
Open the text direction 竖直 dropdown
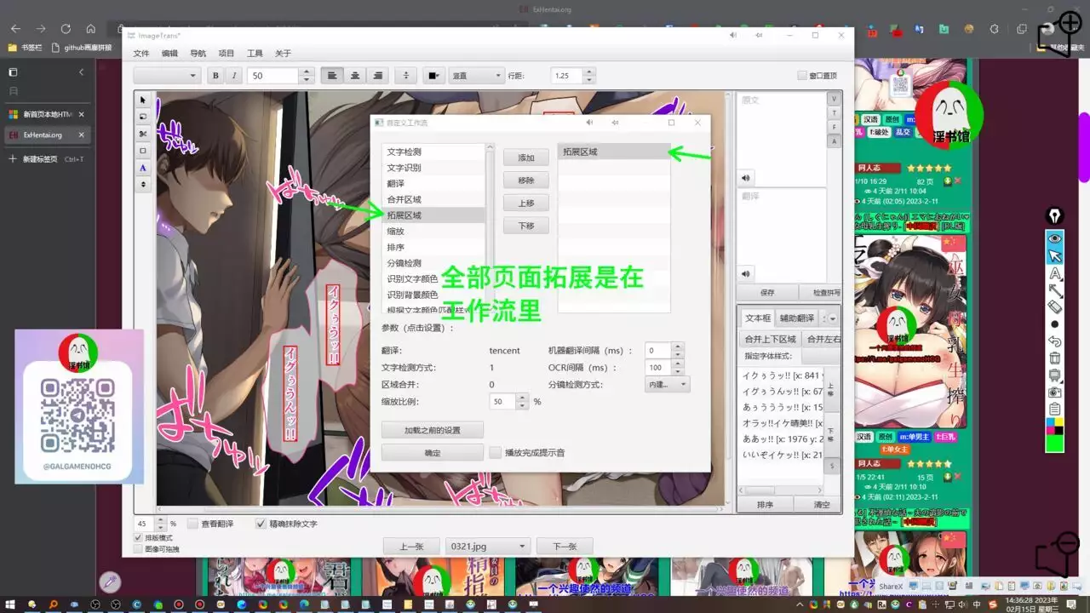tap(477, 76)
